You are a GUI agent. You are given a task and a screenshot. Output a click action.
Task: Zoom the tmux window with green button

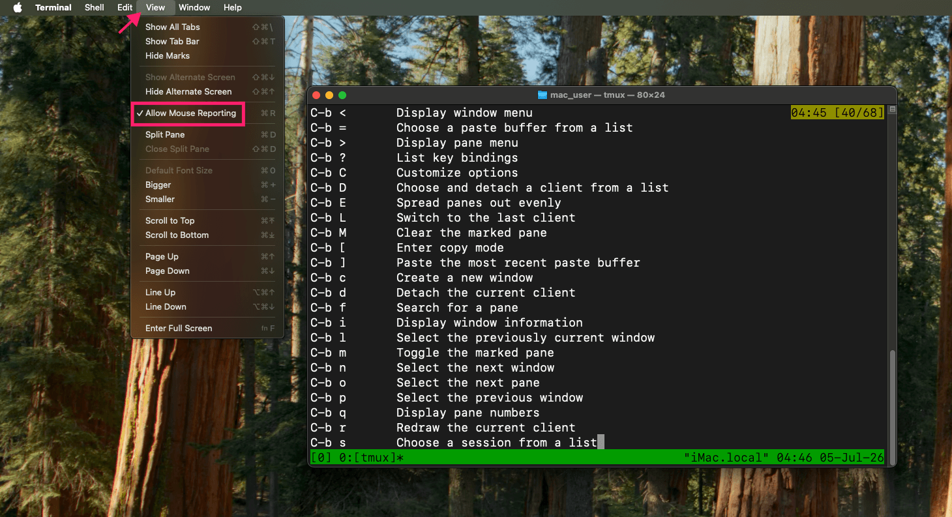click(x=342, y=95)
